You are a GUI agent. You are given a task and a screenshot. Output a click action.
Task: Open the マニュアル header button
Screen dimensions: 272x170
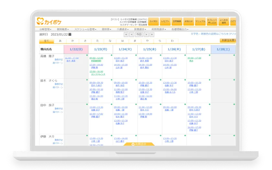coord(200,21)
